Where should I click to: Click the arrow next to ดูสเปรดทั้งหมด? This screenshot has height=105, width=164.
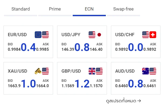pyautogui.click(x=139, y=101)
